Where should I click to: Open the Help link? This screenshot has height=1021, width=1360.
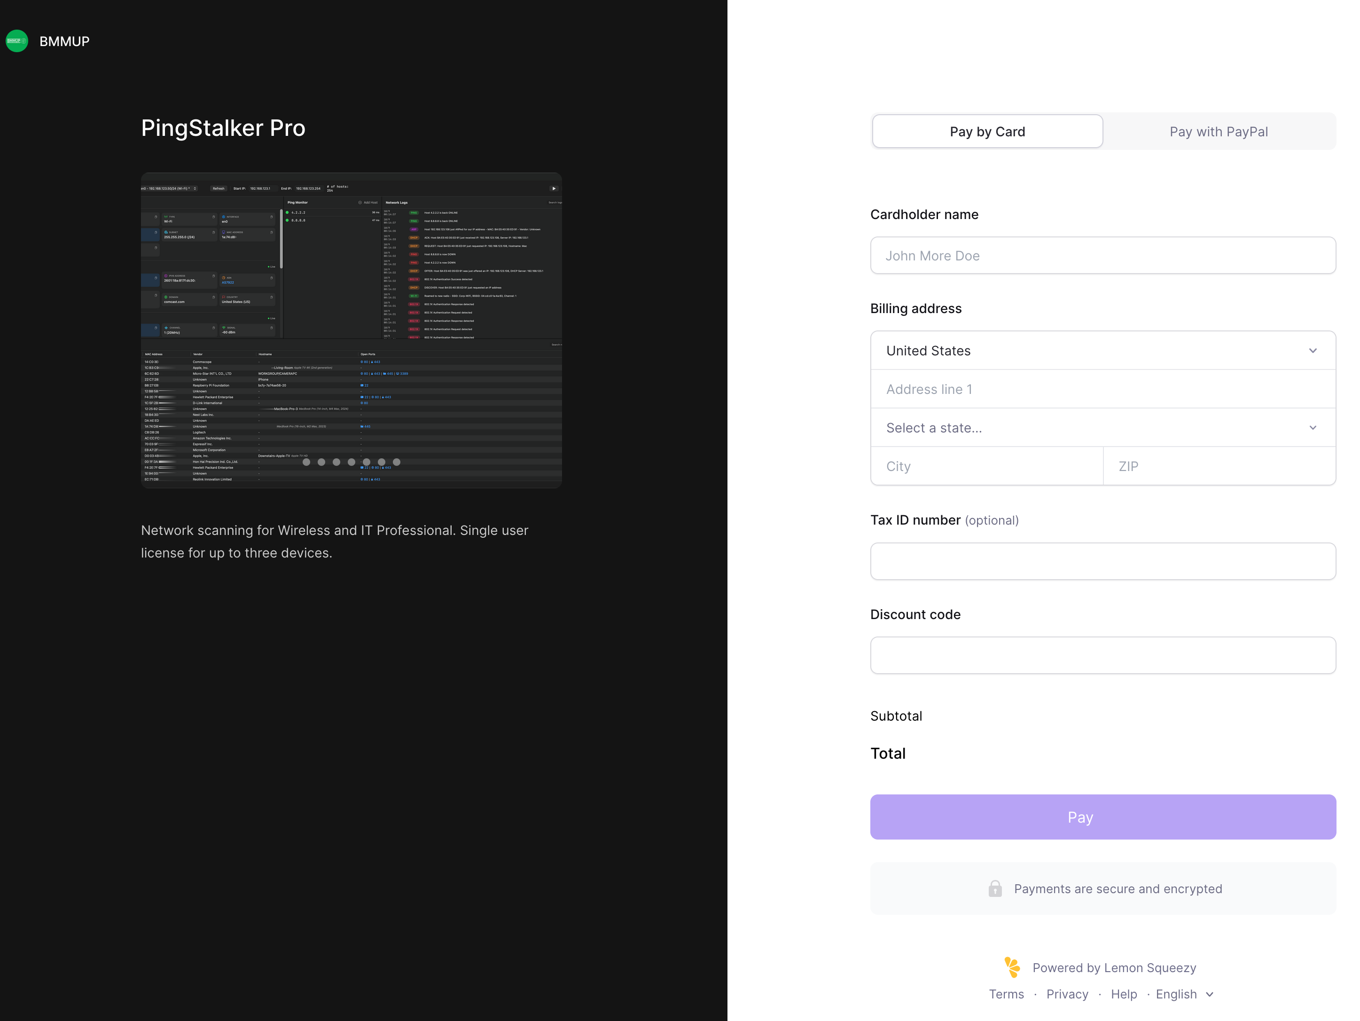[x=1123, y=994]
